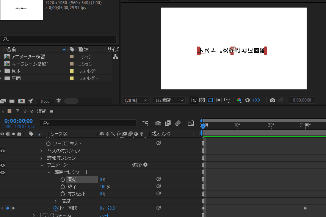The image size is (326, 217).
Task: Open 追加 animator property menu arrow
Action: tap(145, 165)
